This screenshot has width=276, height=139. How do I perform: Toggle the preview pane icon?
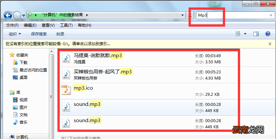256,34
